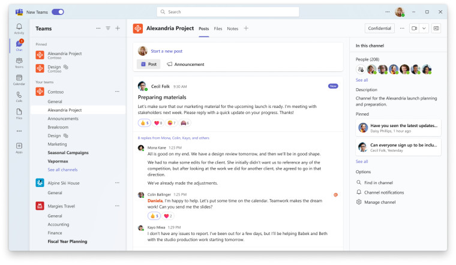Switch to the Posts tab
456x265 pixels.
204,28
